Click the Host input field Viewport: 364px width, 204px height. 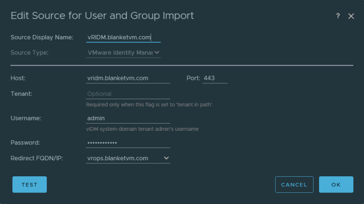click(128, 78)
